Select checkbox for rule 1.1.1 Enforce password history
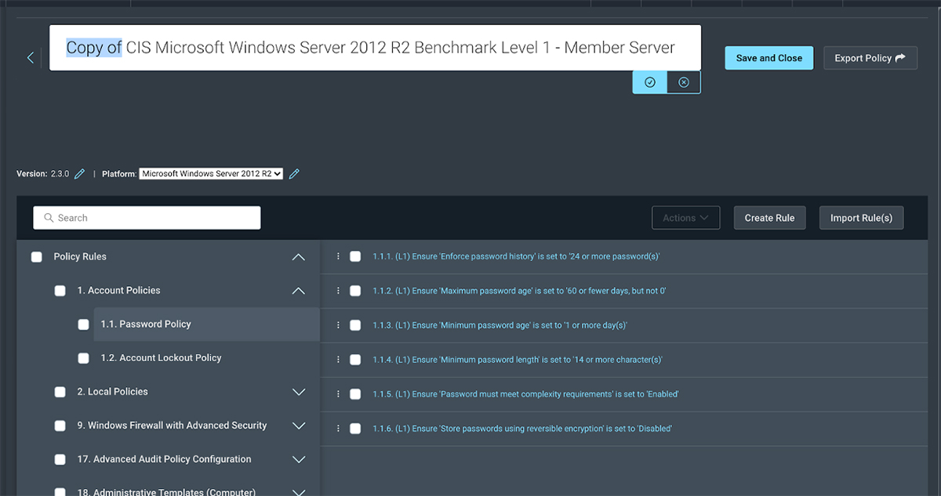The width and height of the screenshot is (941, 496). (x=355, y=256)
